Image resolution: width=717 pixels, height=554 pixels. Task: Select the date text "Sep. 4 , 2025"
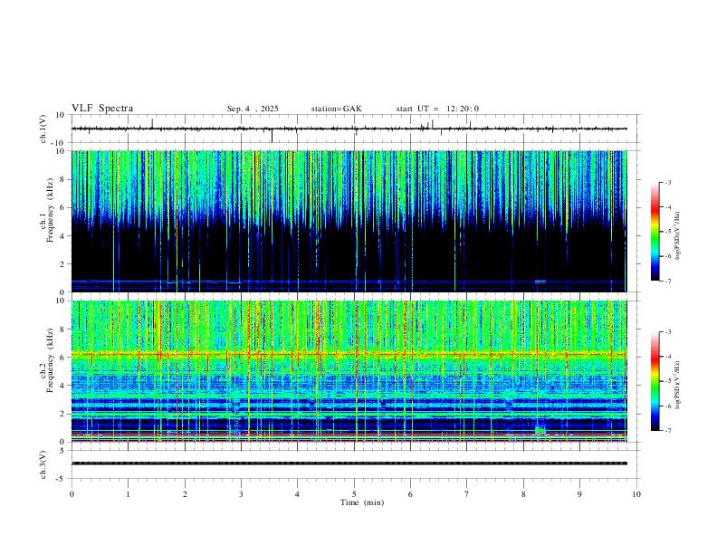click(253, 109)
